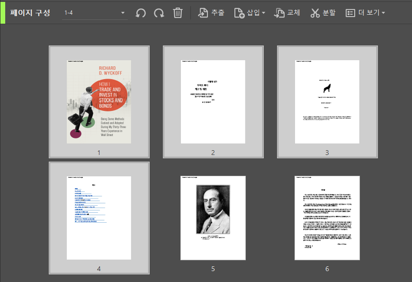Click the 추출 (Extract) button

click(211, 13)
